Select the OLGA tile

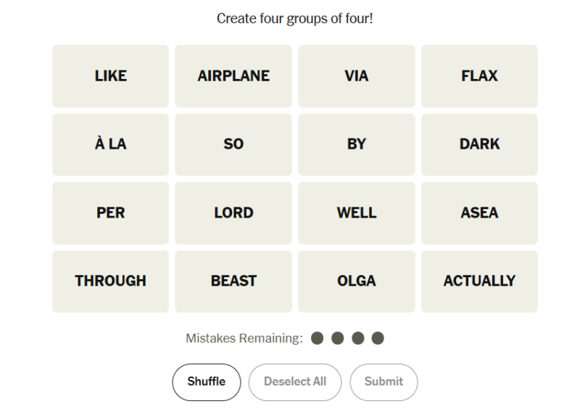[x=357, y=281]
